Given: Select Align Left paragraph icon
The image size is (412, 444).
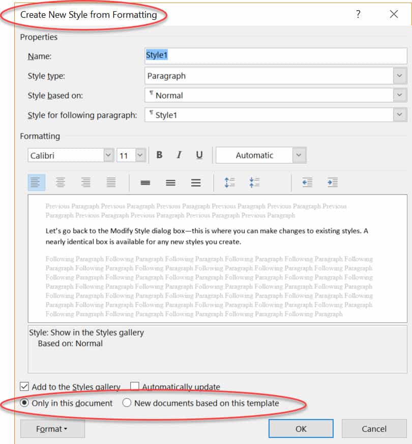Looking at the screenshot, I should [37, 182].
